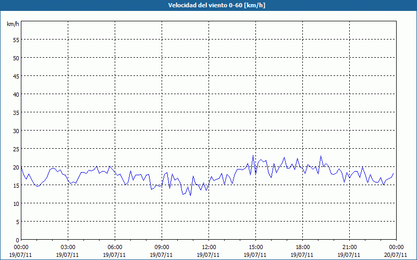
Task: Select the y-axis value '15'
Action: pyautogui.click(x=16, y=185)
